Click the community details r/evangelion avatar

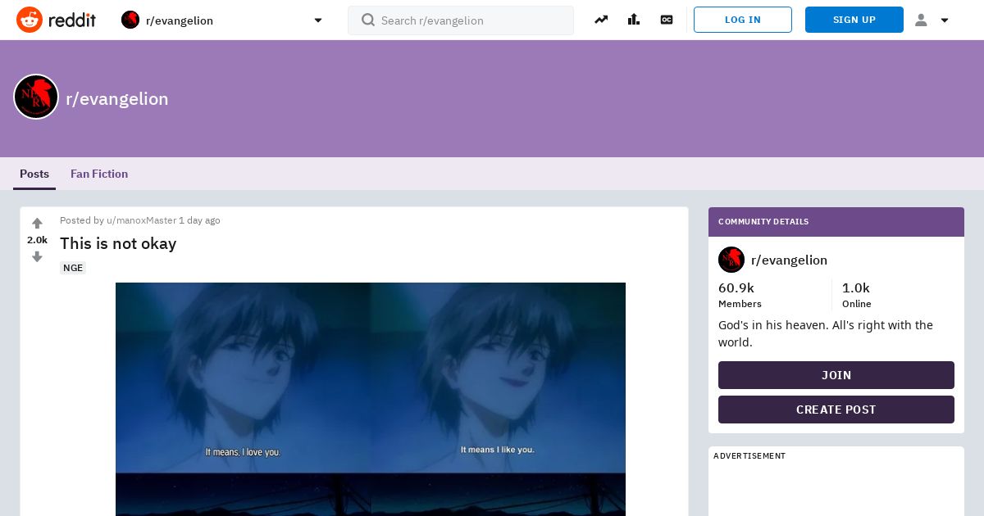pyautogui.click(x=731, y=260)
